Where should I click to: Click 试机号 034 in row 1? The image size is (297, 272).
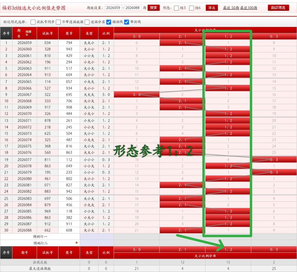coord(48,43)
